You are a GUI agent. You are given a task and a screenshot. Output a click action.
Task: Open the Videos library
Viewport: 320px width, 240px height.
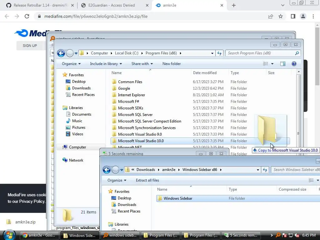[x=77, y=134]
